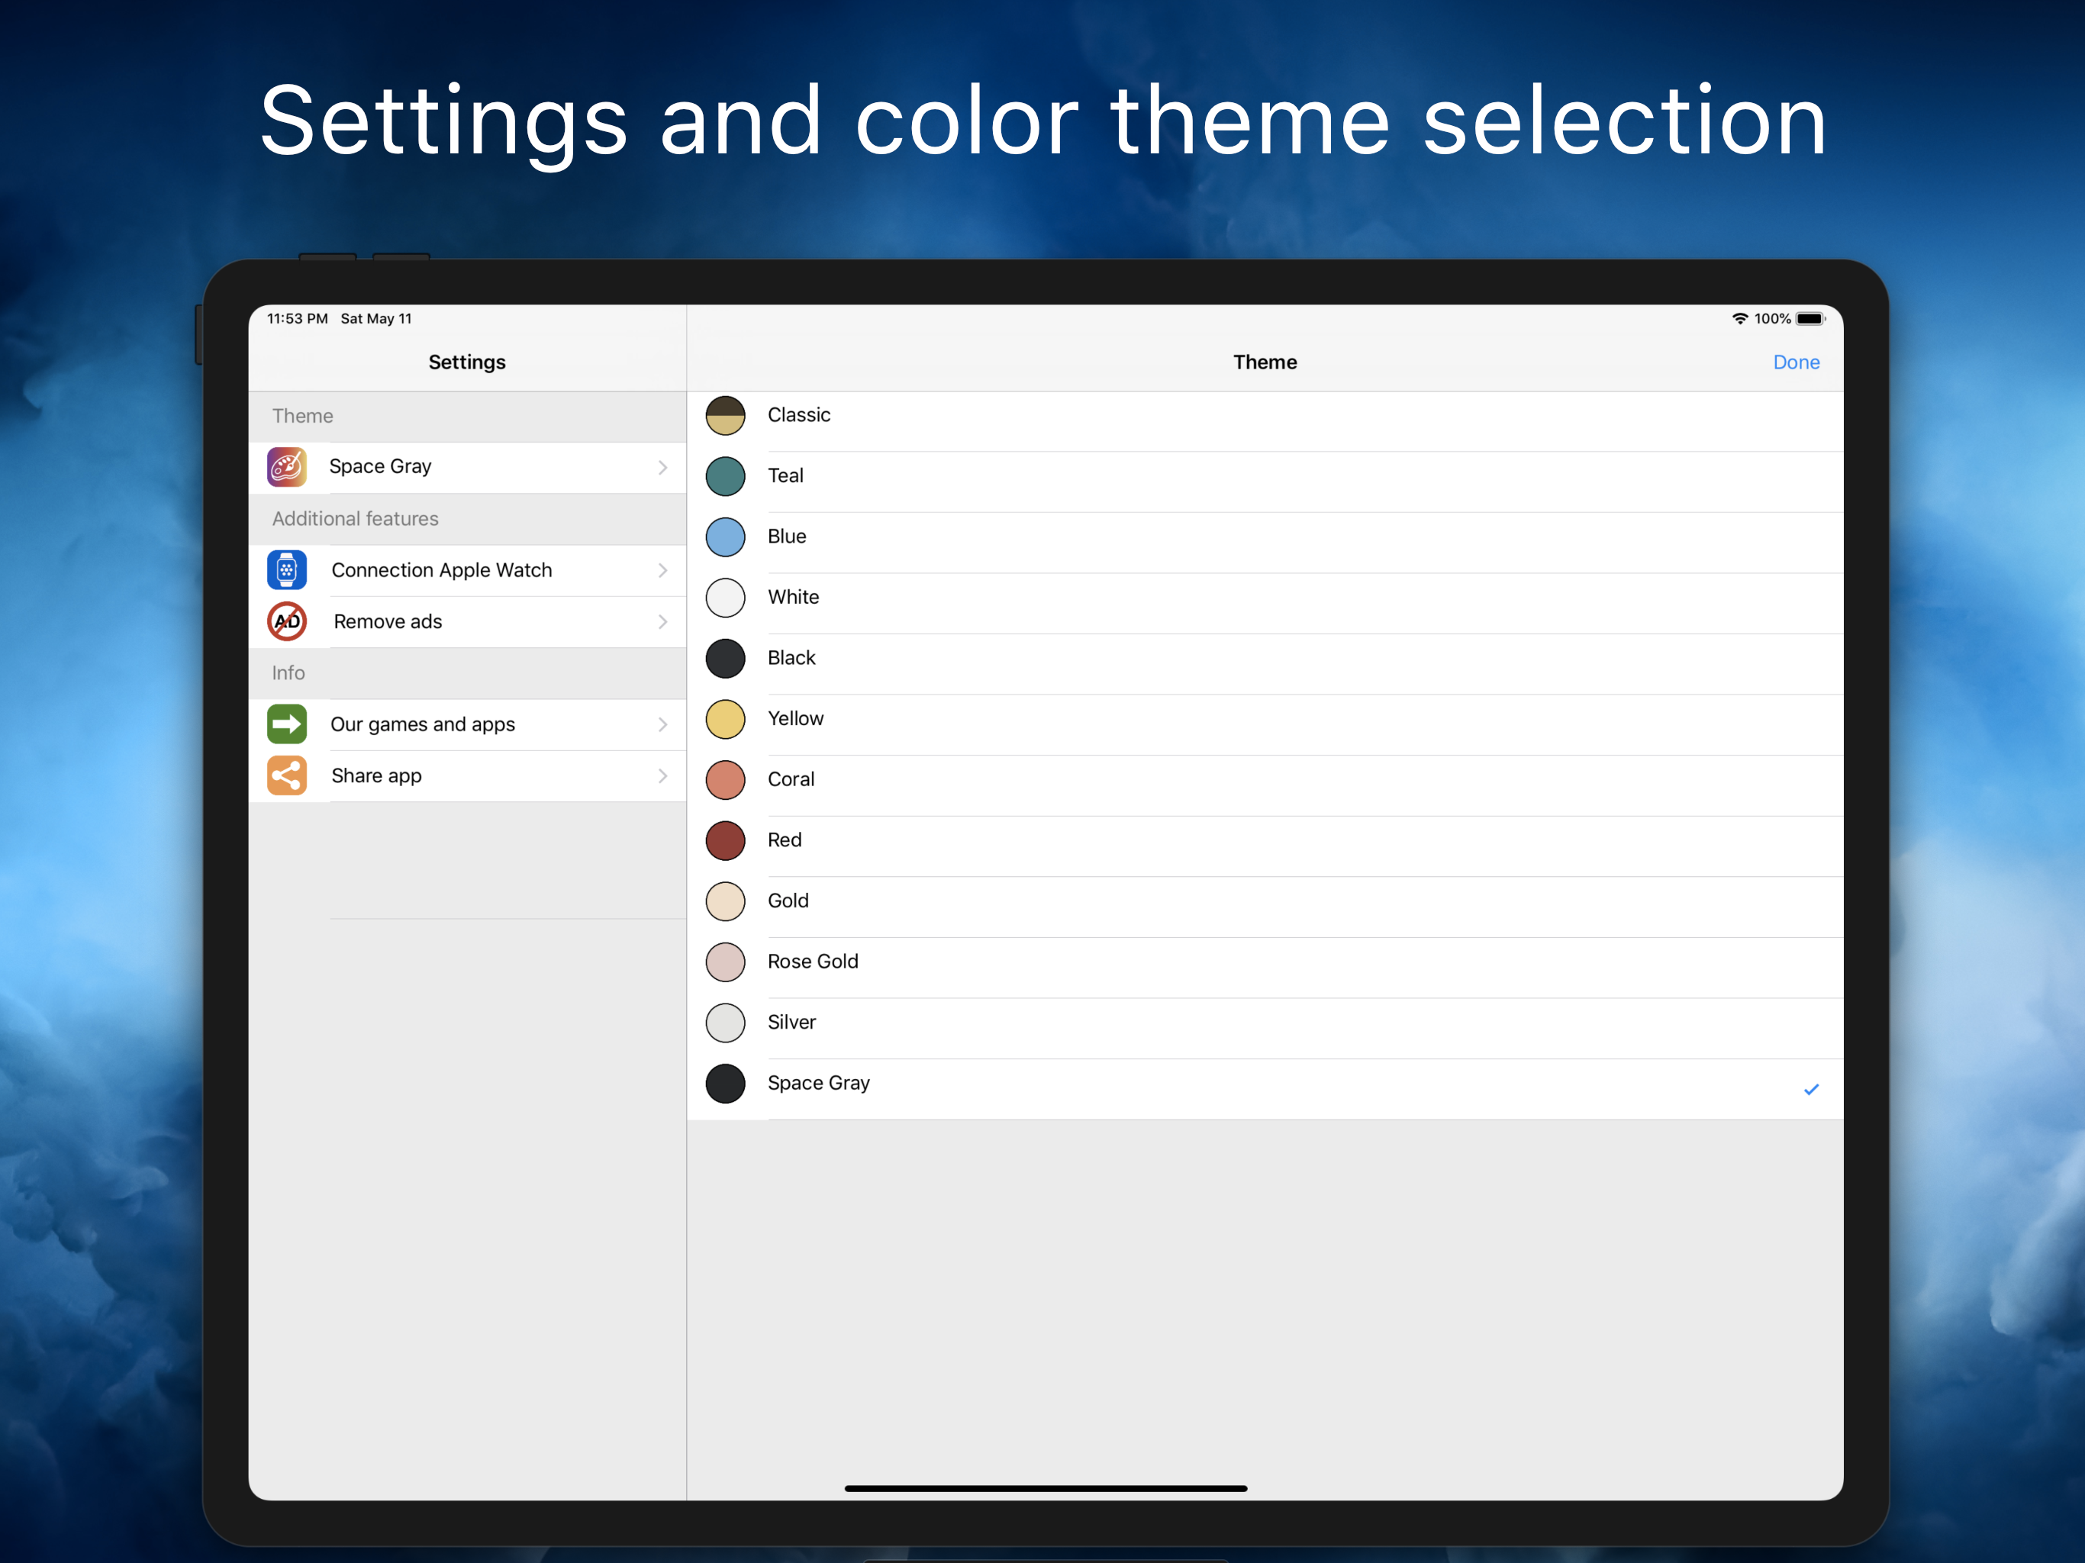Click the battery indicator icon

[x=1809, y=319]
